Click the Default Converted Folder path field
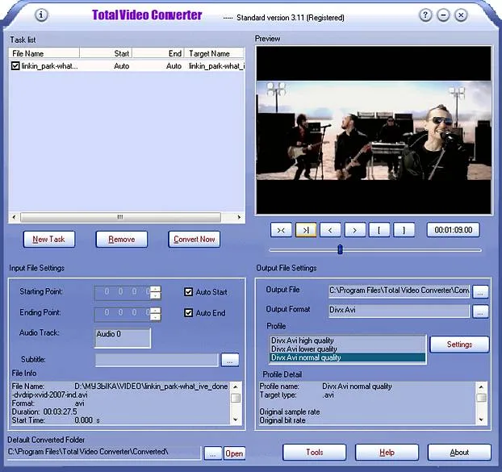 point(104,452)
